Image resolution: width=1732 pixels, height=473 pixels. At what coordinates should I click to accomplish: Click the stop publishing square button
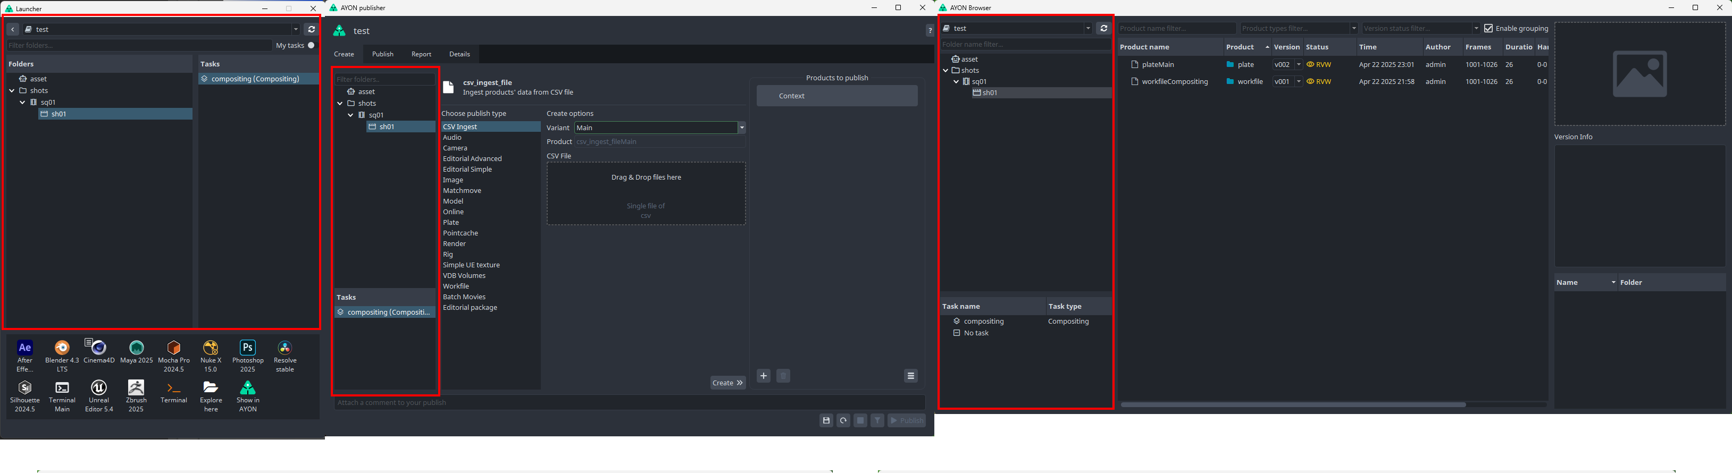(860, 420)
